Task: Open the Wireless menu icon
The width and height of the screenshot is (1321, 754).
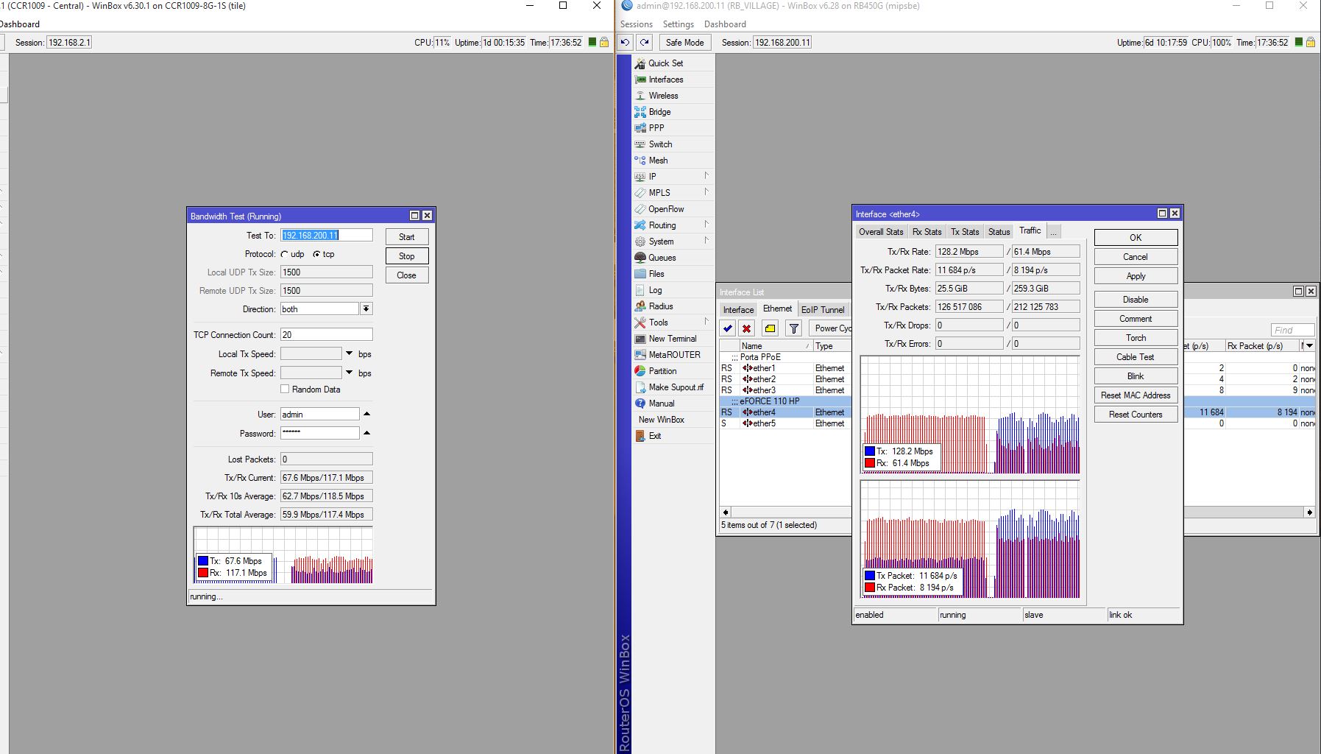Action: [x=640, y=96]
